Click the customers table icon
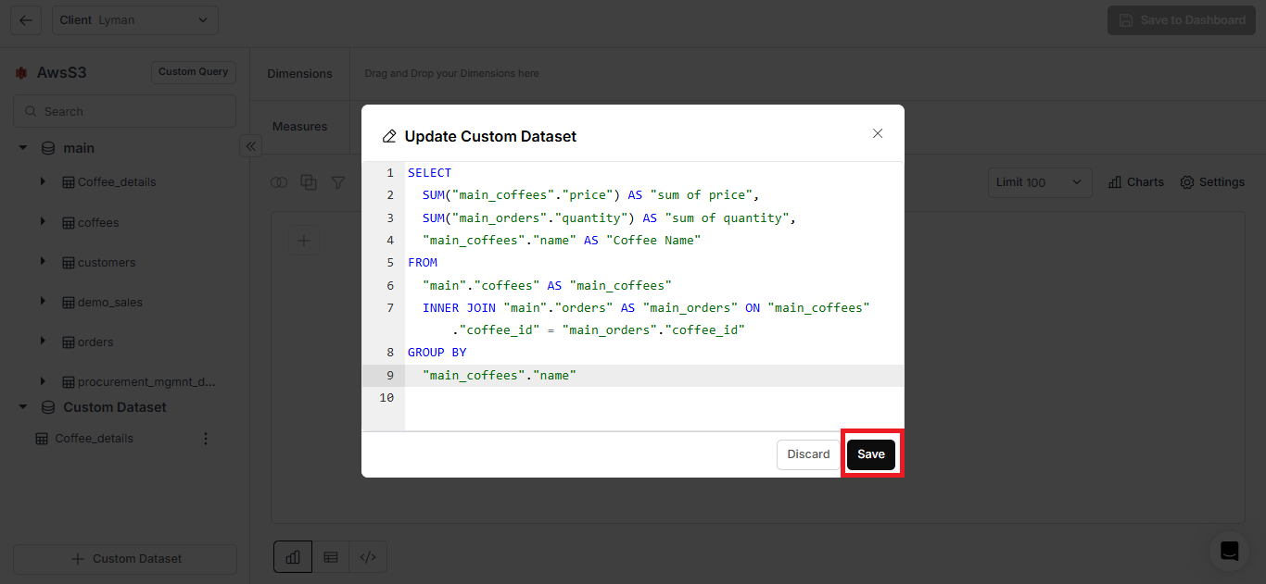The width and height of the screenshot is (1266, 584). coord(68,263)
